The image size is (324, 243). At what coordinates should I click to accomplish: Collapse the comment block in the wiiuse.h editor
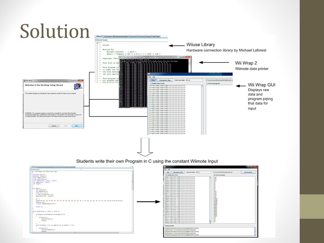97,43
